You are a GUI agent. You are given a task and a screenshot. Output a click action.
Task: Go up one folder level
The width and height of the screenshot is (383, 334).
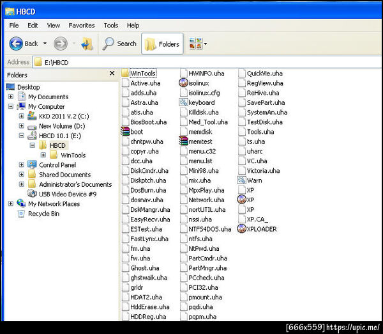tap(87, 44)
